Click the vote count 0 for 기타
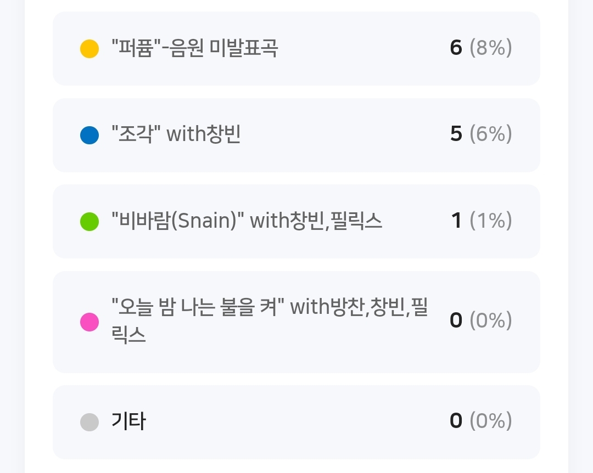Viewport: 593px width, 473px height. point(456,421)
